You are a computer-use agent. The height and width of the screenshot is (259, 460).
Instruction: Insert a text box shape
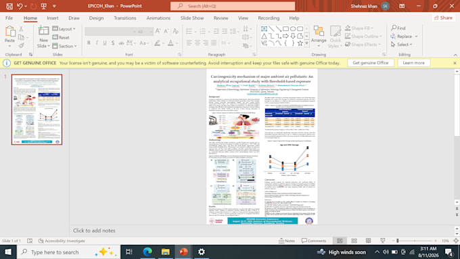click(x=264, y=29)
